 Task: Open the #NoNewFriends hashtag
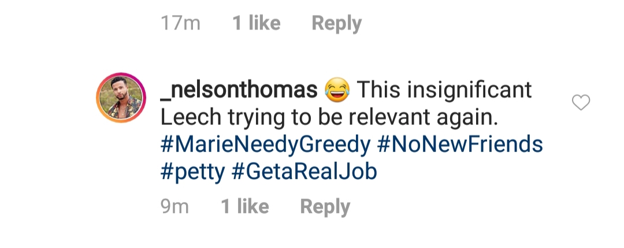click(x=460, y=144)
